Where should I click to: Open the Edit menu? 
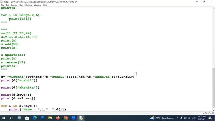point(7,5)
